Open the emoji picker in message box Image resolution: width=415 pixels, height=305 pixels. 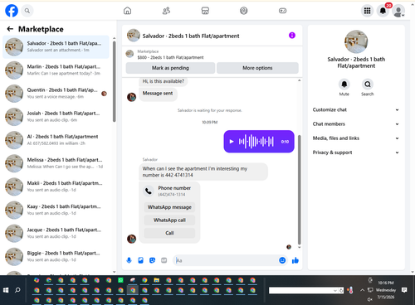coord(282,260)
